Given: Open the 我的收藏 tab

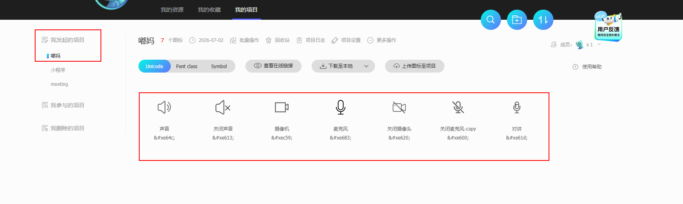Looking at the screenshot, I should (209, 10).
